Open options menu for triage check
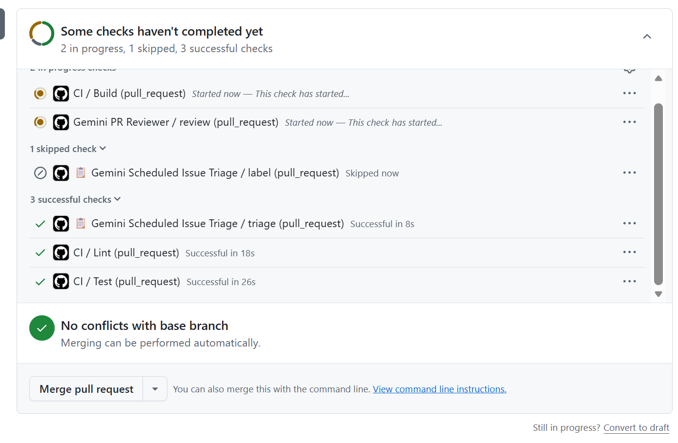 (x=629, y=223)
